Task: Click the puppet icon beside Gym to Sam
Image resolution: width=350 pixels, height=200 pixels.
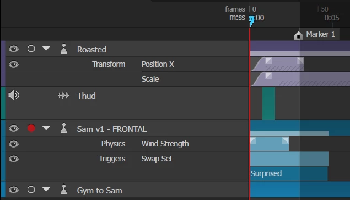Action: [64, 190]
